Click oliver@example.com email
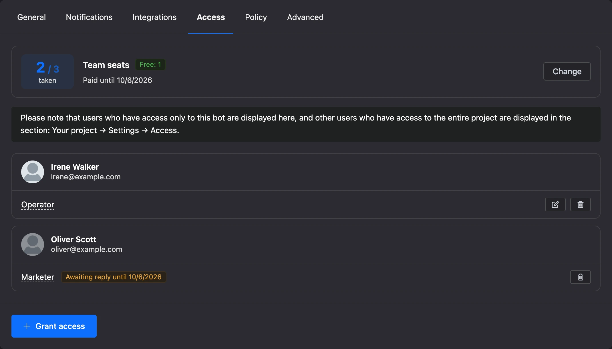The image size is (612, 349). [x=87, y=249]
